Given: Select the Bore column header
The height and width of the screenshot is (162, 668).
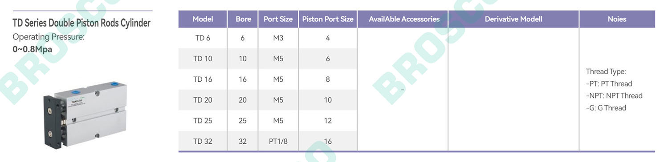Looking at the screenshot, I should pos(243,19).
